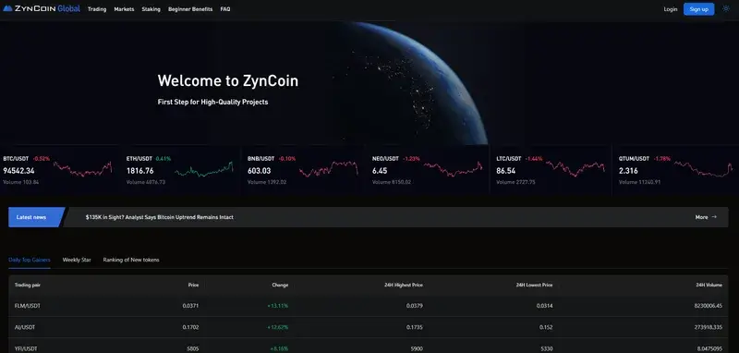Select the QTUM/USDT ticker card
Viewport: 739px width, 353px height.
tap(676, 170)
